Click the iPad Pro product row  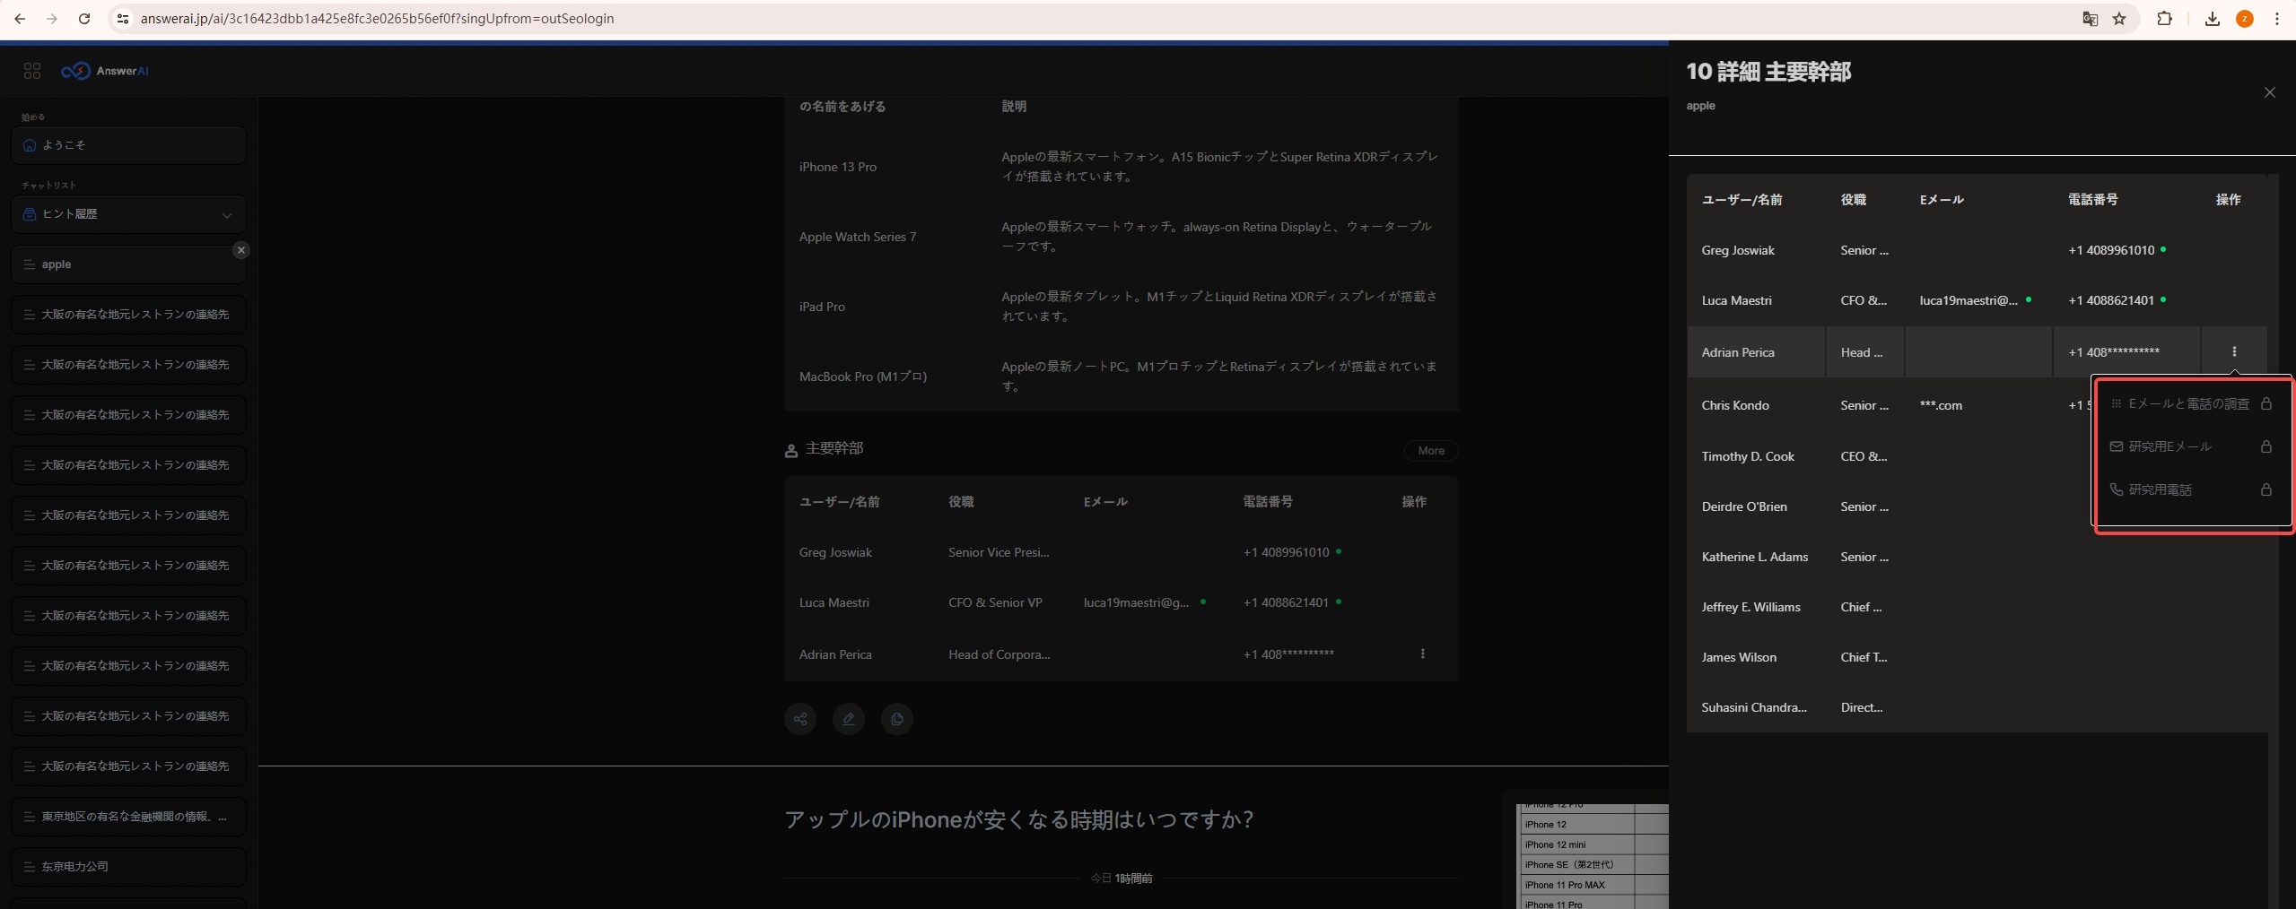1121,307
